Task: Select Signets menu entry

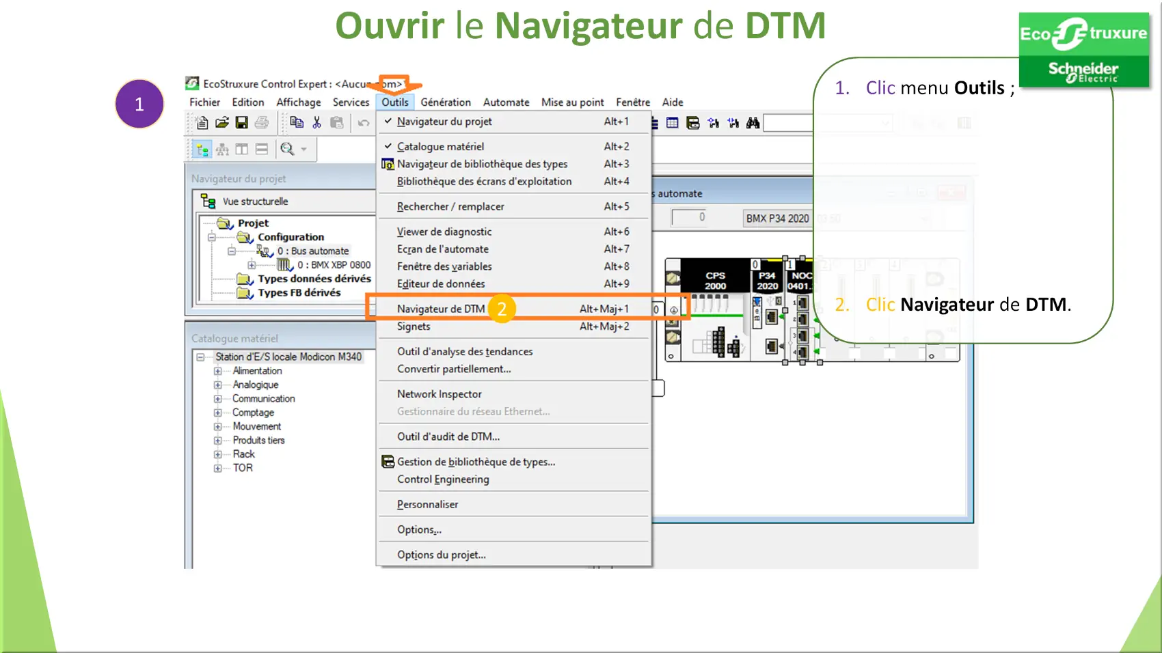Action: pos(513,326)
